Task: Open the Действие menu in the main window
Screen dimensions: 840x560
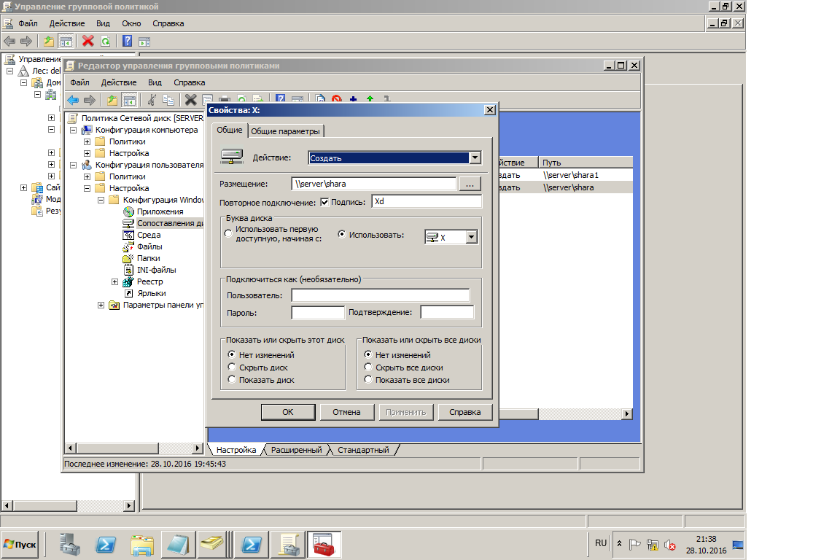Action: pos(67,23)
